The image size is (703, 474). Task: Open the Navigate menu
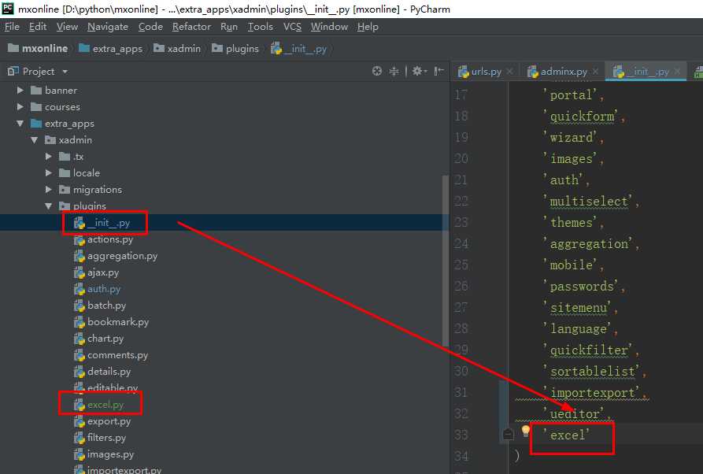[108, 27]
